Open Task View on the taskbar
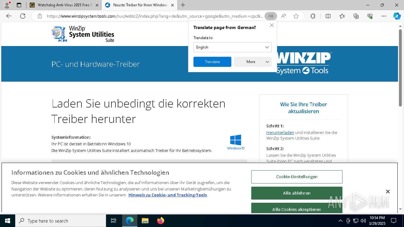This screenshot has width=404, height=227. click(114, 221)
